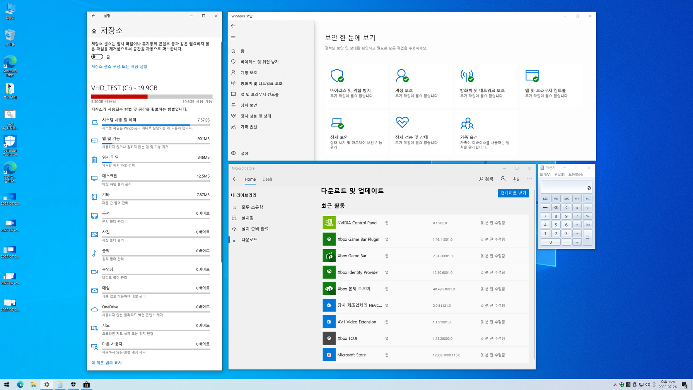Click 검색 in Microsoft Store
693x390 pixels.
[x=486, y=179]
